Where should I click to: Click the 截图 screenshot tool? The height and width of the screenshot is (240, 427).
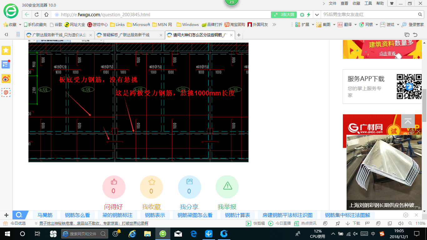pos(323,24)
